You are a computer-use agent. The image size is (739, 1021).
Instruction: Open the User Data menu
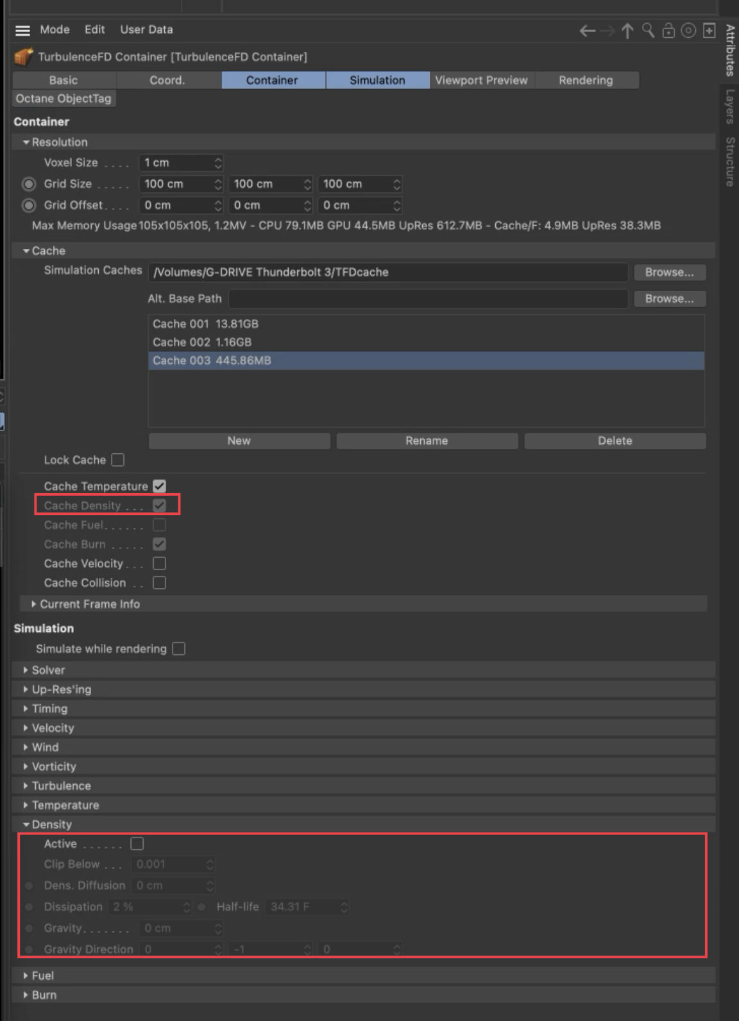click(146, 30)
